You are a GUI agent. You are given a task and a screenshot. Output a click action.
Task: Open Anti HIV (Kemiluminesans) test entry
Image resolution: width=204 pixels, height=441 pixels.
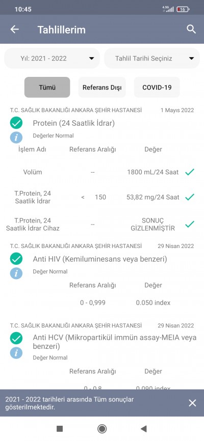100,259
